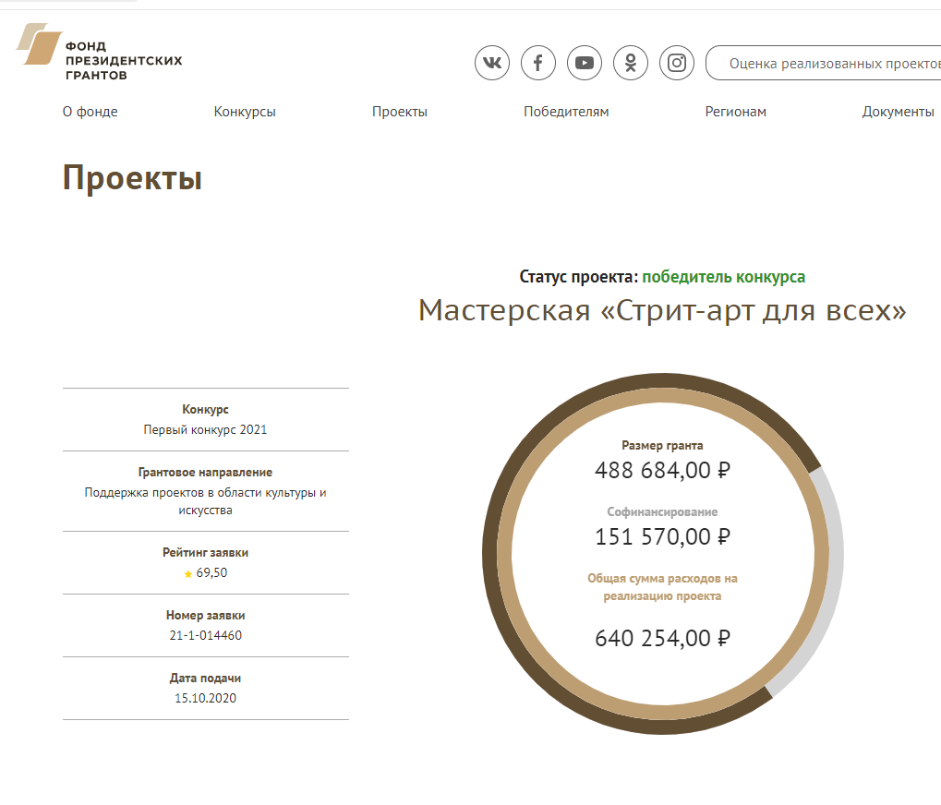The image size is (941, 805).
Task: Open the Instagram profile icon
Action: click(677, 63)
